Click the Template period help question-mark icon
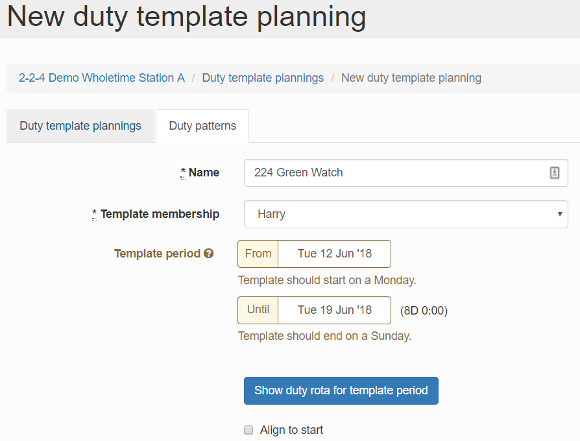The image size is (580, 441). pos(209,254)
